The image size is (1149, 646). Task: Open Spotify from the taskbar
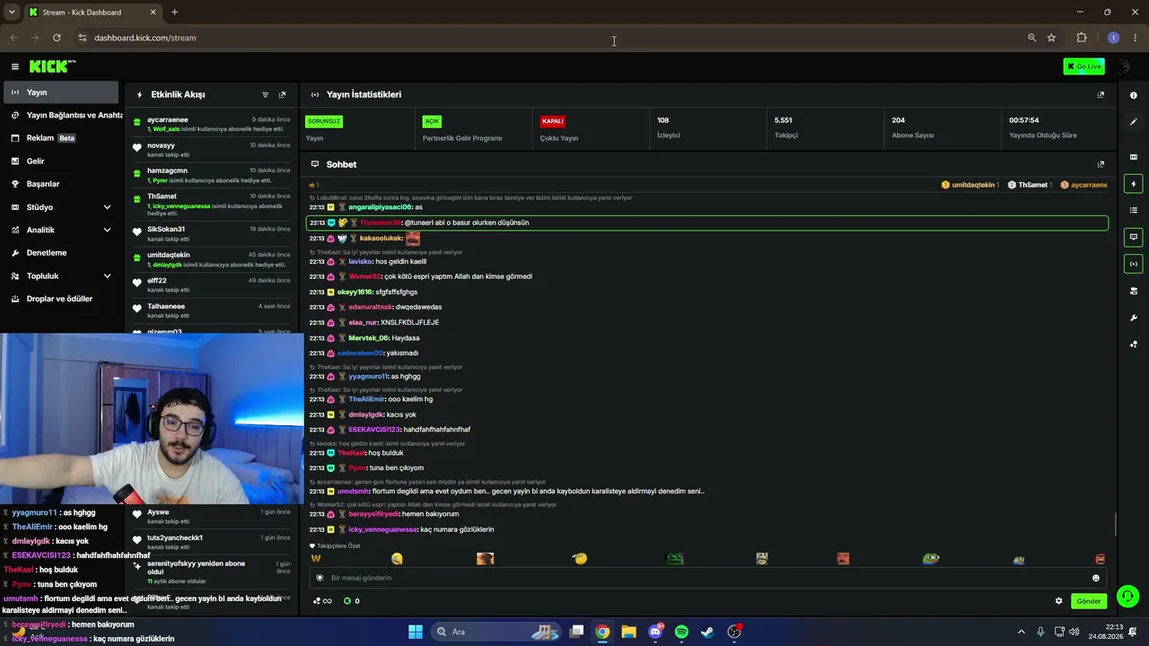coord(681,632)
